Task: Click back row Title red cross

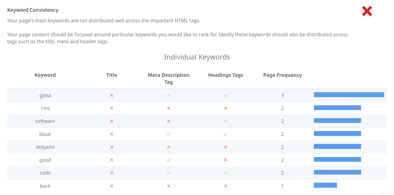Action: 112,186
